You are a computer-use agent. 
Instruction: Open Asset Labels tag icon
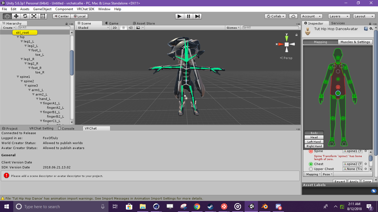coord(374,191)
